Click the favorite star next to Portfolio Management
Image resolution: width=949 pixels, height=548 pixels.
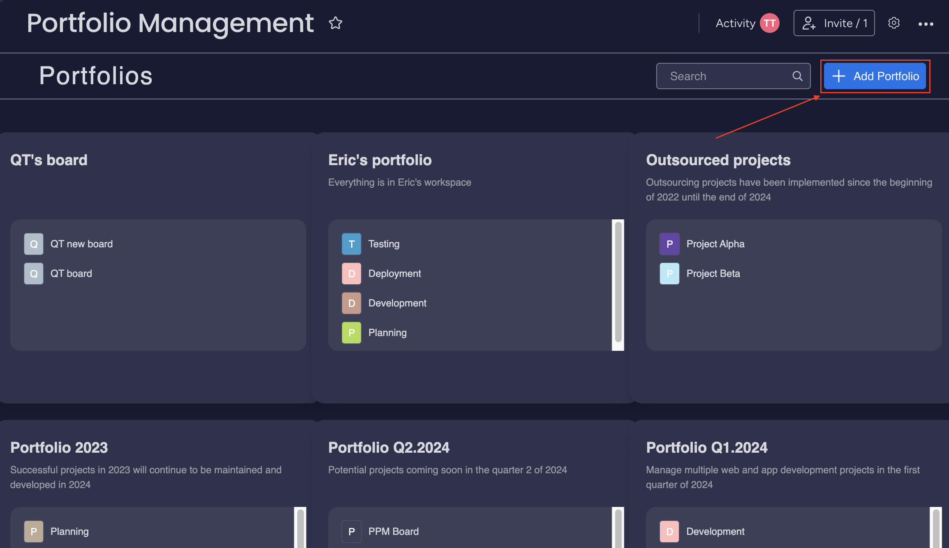[335, 23]
